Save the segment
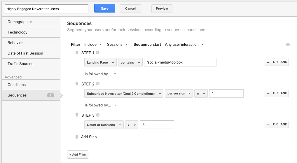This screenshot has width=297, height=163. pos(104,8)
